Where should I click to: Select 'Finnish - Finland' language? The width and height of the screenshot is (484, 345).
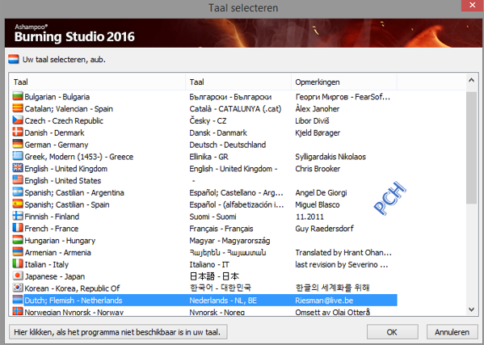pyautogui.click(x=52, y=217)
